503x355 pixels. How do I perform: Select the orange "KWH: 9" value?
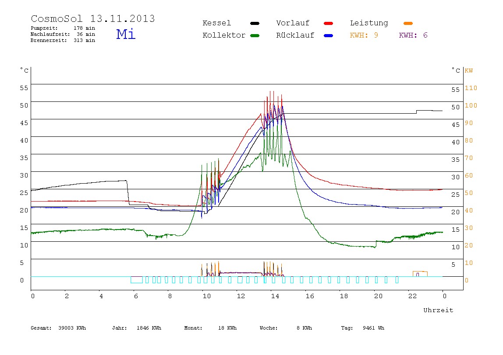[364, 35]
